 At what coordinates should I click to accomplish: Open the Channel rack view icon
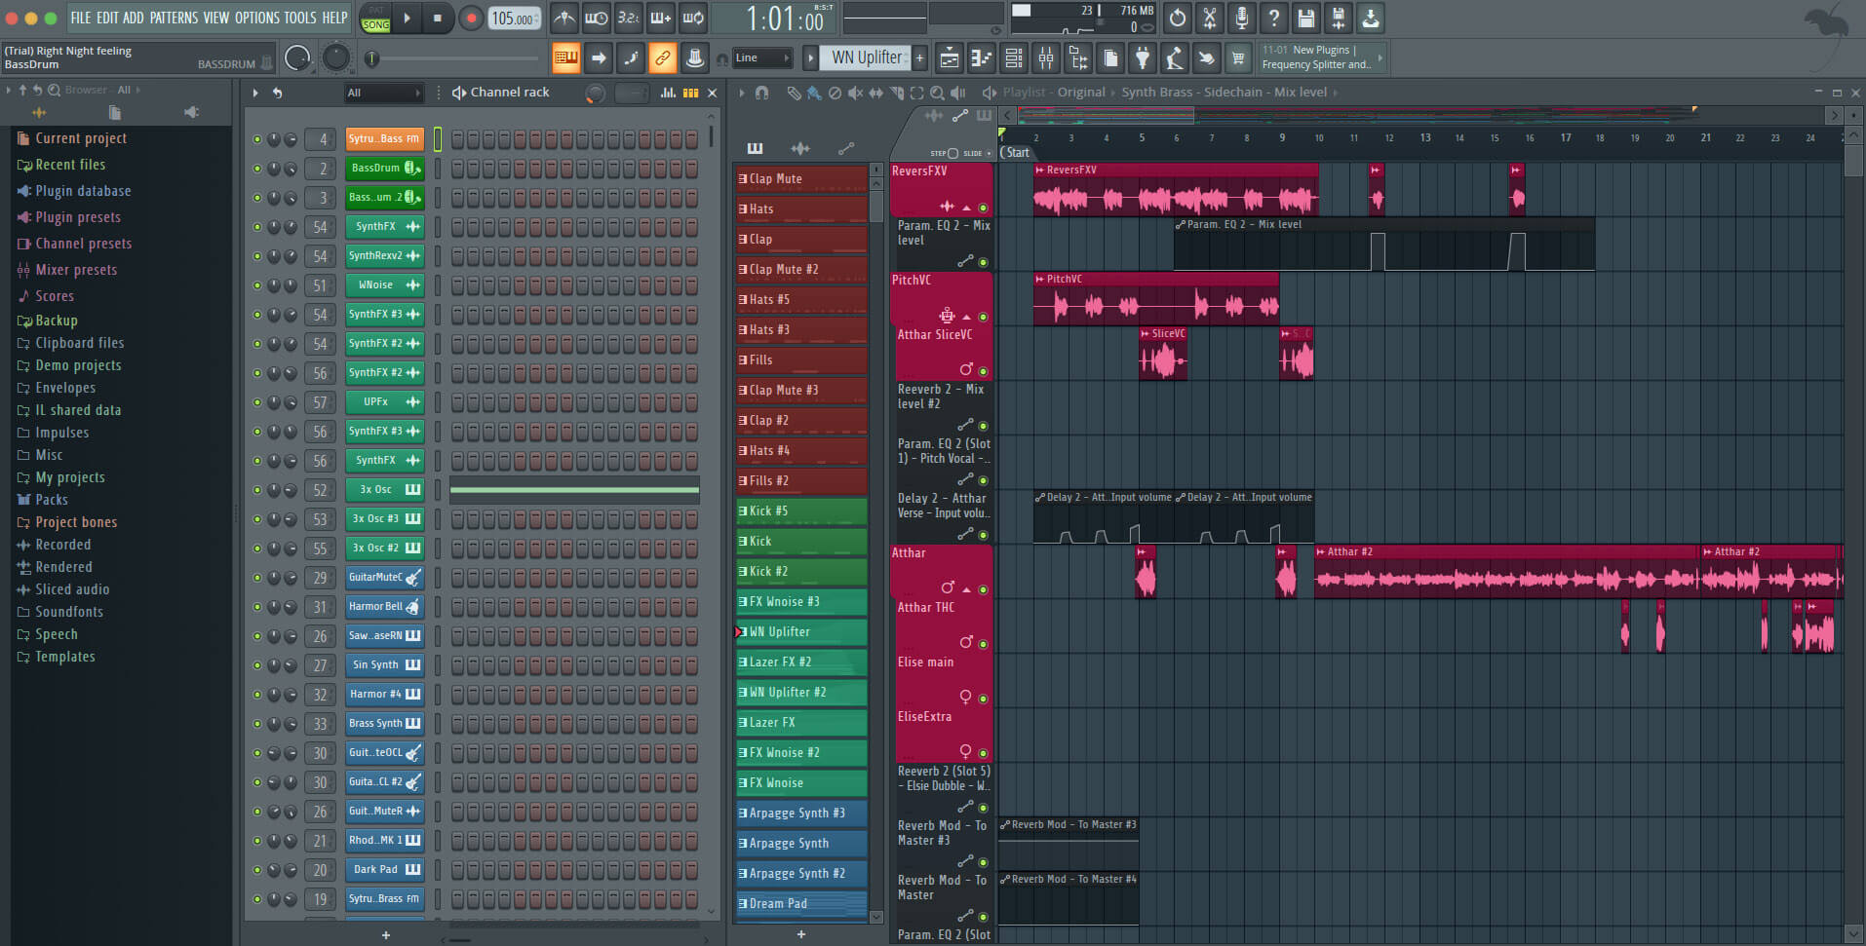click(1014, 58)
